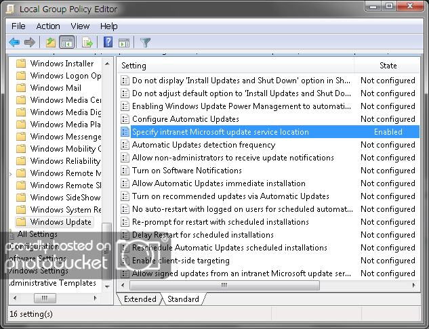
Task: Select Administrative Templates tree item
Action: 52,283
